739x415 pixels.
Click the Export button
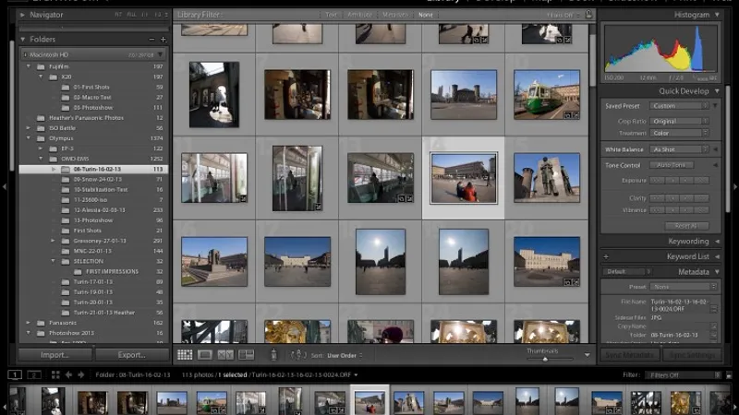132,355
